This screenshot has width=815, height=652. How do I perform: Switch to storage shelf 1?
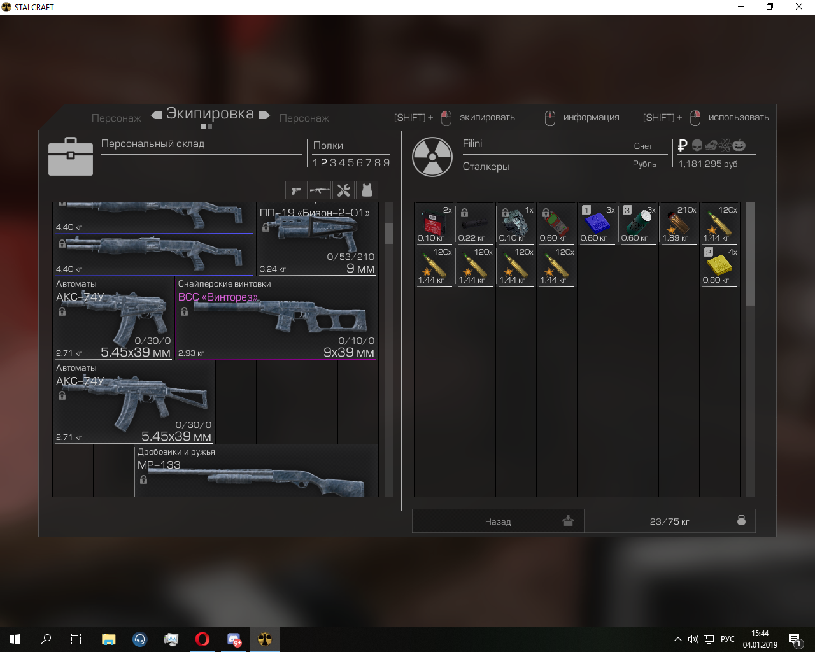(315, 163)
